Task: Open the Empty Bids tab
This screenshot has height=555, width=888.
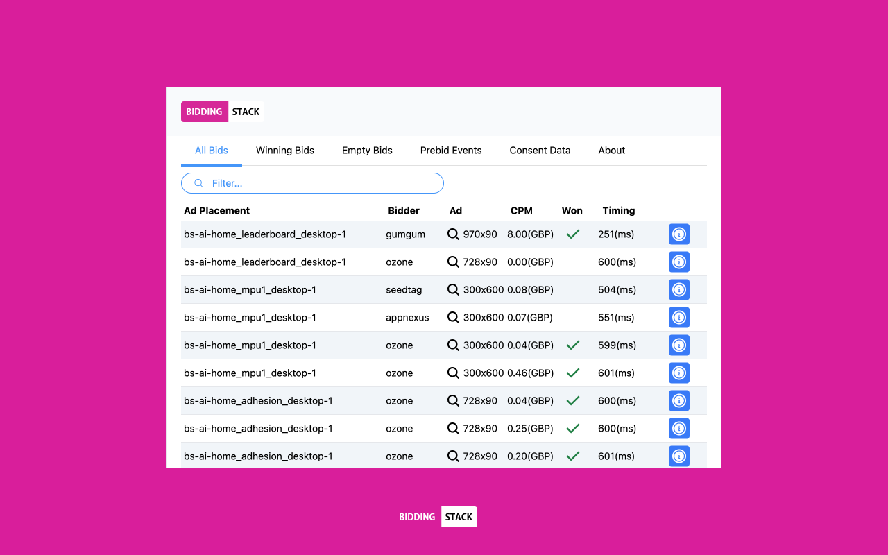Action: point(367,150)
